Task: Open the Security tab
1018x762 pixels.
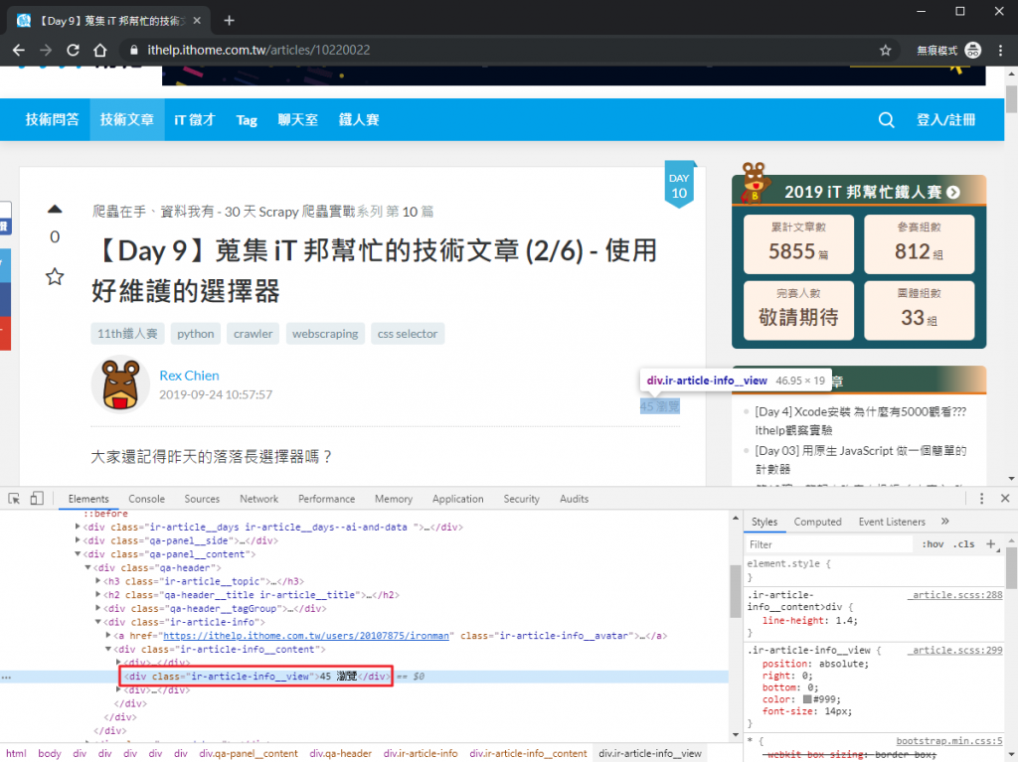Action: pos(521,499)
